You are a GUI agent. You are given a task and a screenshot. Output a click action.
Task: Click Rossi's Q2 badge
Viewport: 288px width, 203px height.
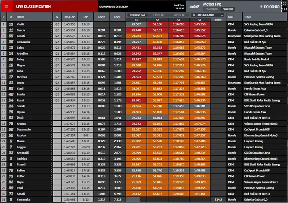coord(57,100)
